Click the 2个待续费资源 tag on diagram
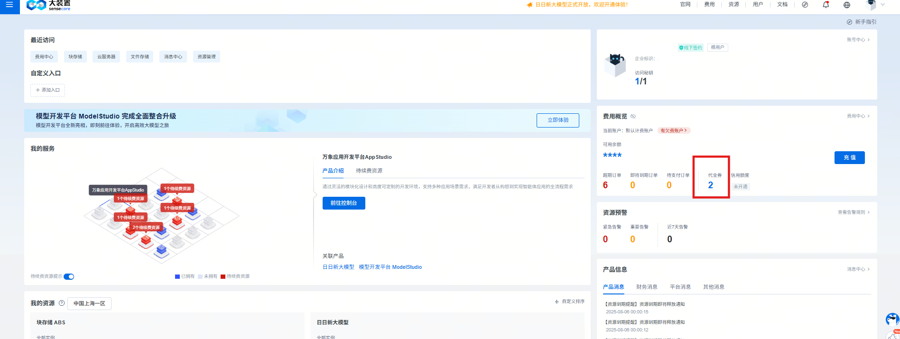Screen dimensions: 900x339 pos(146,228)
